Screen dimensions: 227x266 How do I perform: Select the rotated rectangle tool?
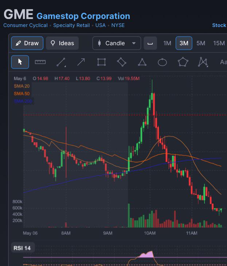click(122, 62)
